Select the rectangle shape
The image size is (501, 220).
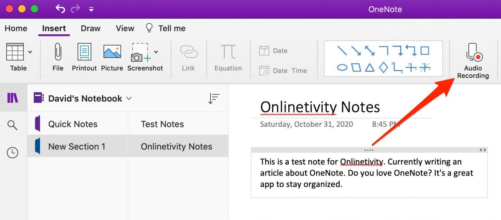[425, 51]
